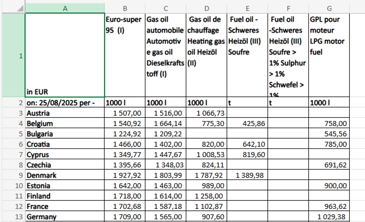Click Denmark's value 1 389,98
This screenshot has height=222, width=365.
[x=247, y=175]
